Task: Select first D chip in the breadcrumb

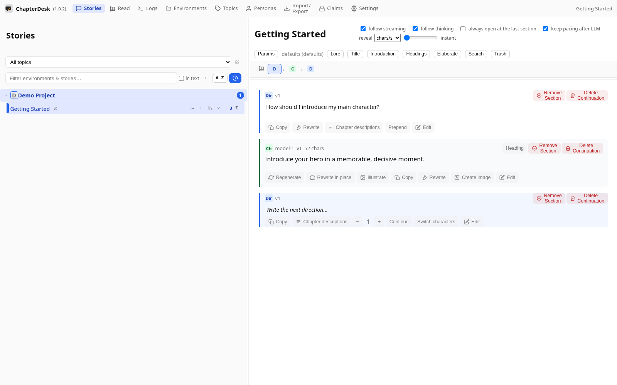Action: (275, 69)
